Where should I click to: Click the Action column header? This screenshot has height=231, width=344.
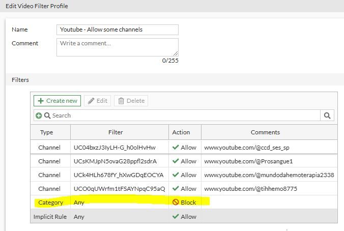pyautogui.click(x=181, y=132)
